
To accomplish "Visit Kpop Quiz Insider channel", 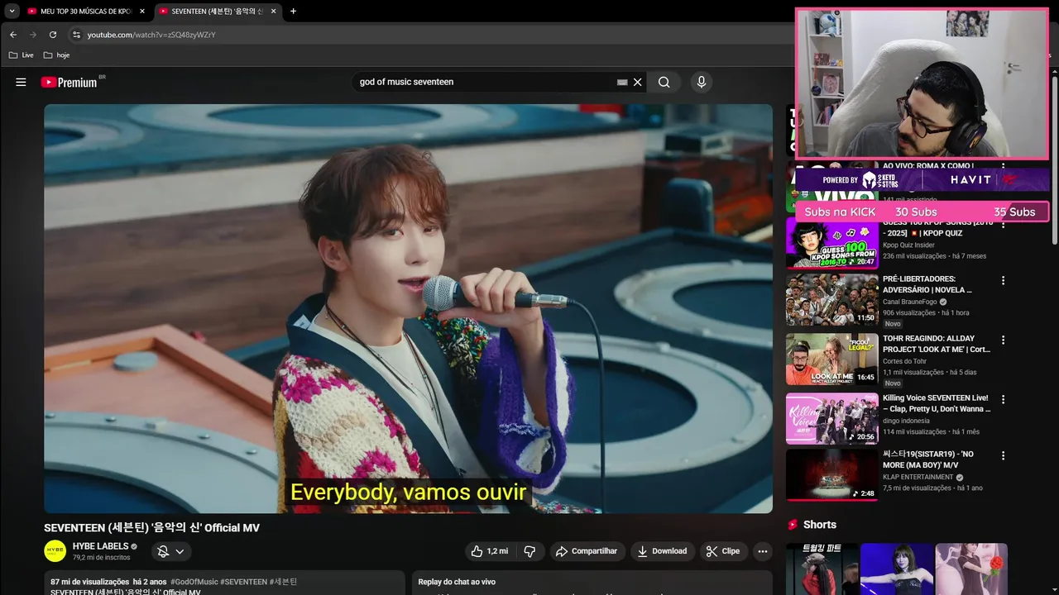I will 908,245.
